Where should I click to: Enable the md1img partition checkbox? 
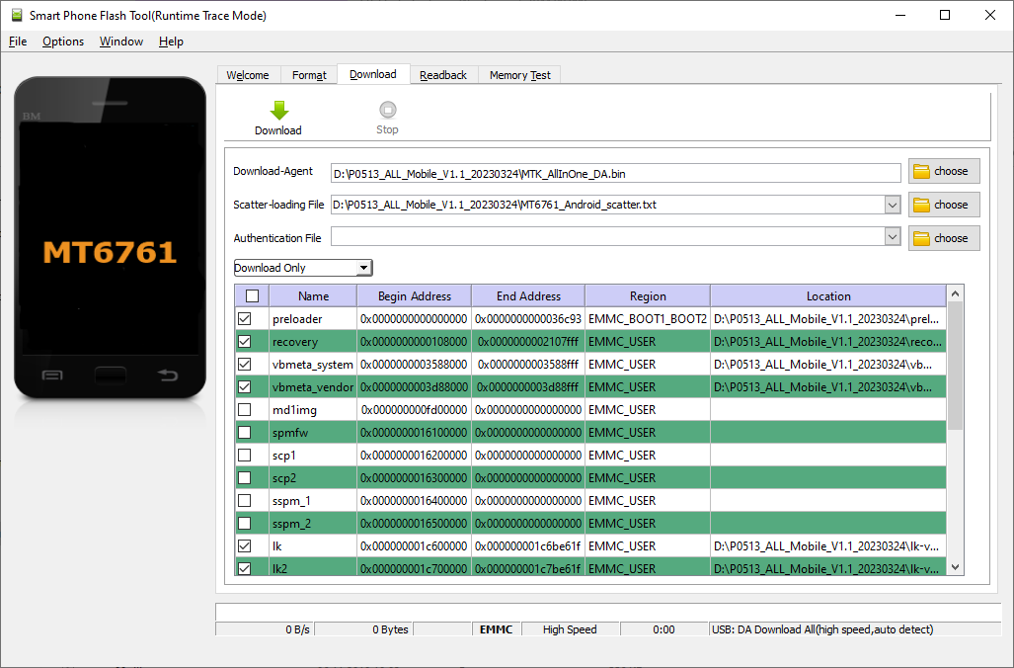245,410
